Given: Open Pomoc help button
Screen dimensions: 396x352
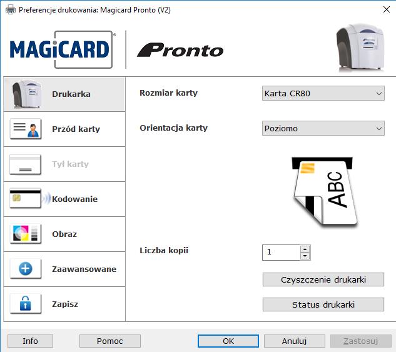Looking at the screenshot, I should click(110, 341).
